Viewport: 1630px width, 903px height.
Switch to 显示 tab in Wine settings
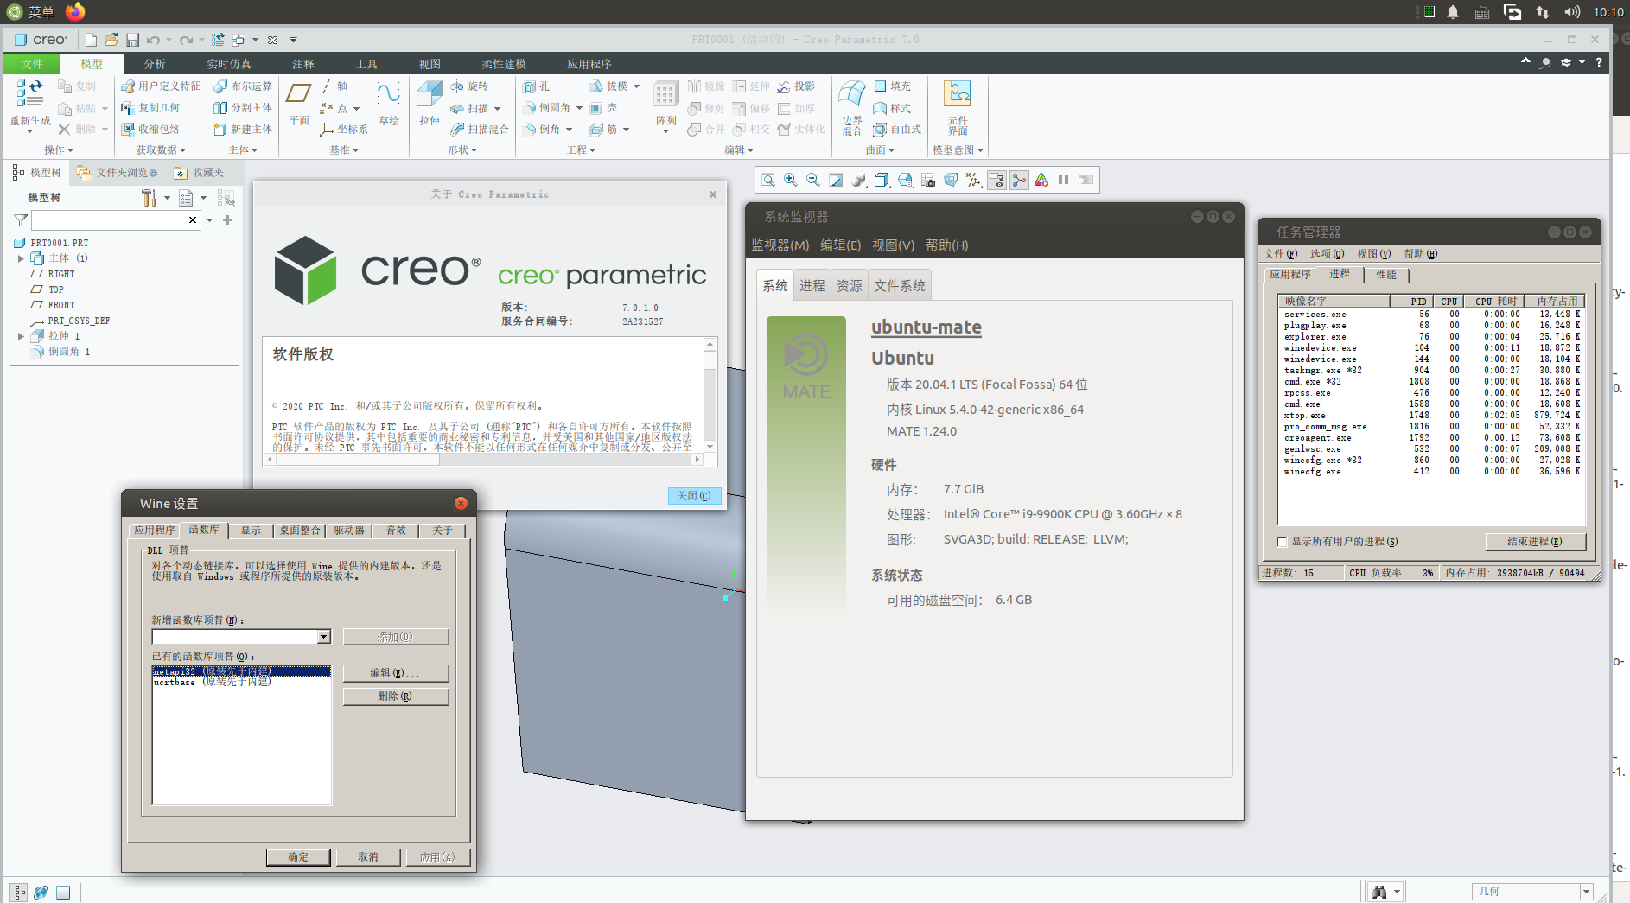[251, 531]
